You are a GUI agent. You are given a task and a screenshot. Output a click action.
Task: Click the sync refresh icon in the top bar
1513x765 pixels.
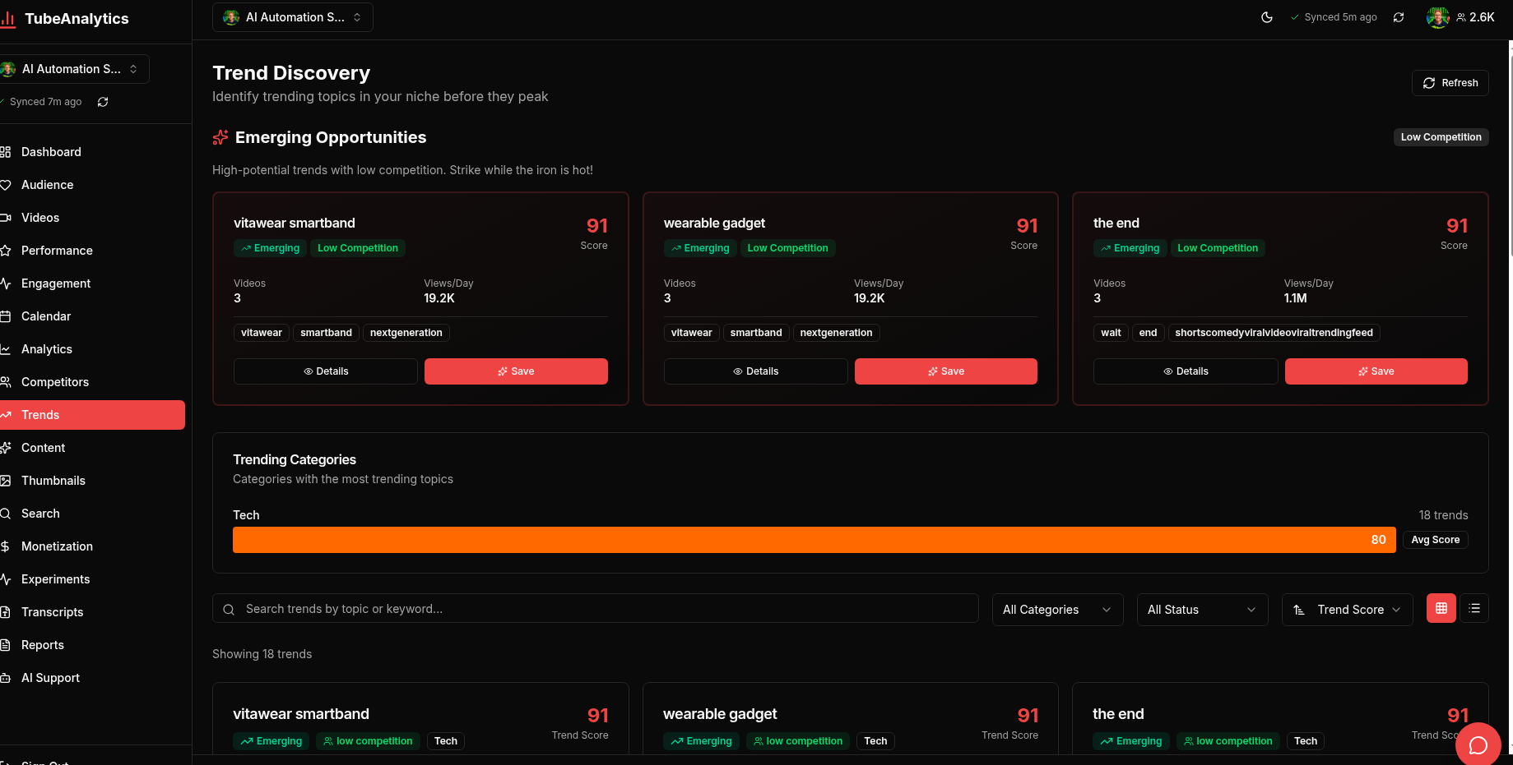coord(1399,16)
